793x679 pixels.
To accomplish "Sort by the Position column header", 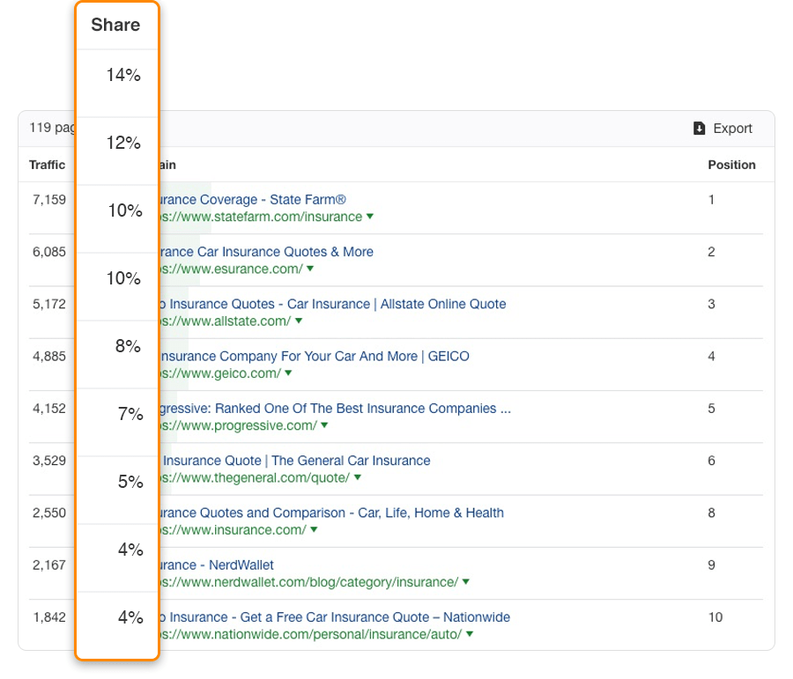I will (731, 165).
